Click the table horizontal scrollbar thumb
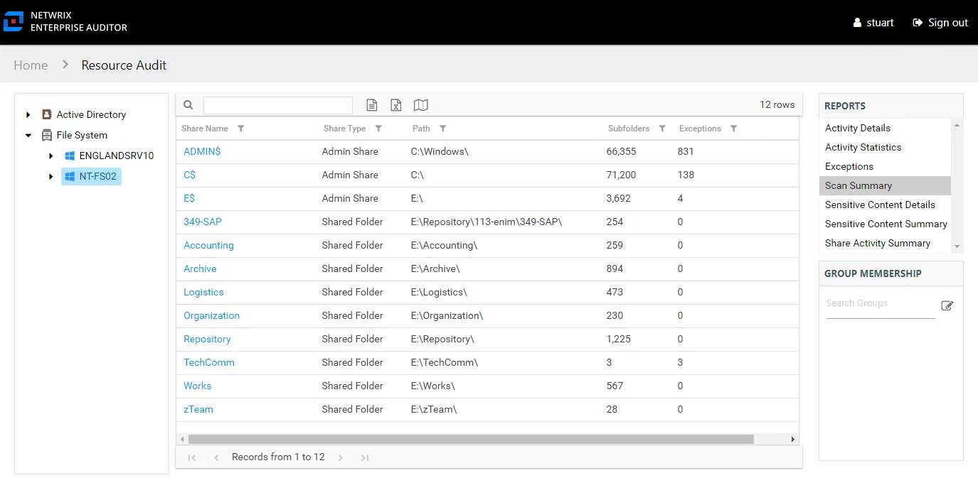The width and height of the screenshot is (978, 478). point(470,440)
